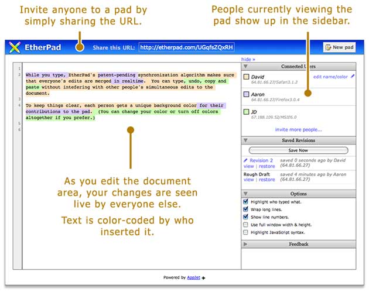Restore Revision 2
Screen dimensions: 369x292
tap(267, 166)
